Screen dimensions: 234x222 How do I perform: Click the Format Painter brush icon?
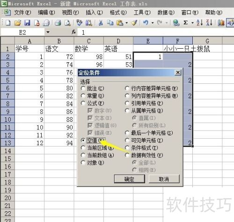[134, 23]
